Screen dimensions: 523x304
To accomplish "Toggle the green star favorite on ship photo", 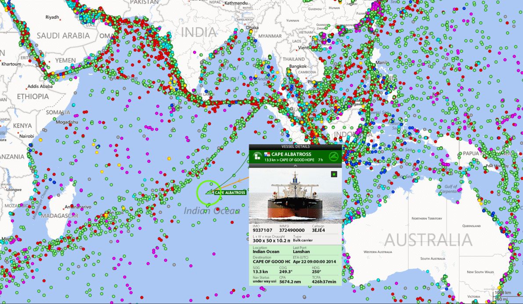I will click(334, 174).
